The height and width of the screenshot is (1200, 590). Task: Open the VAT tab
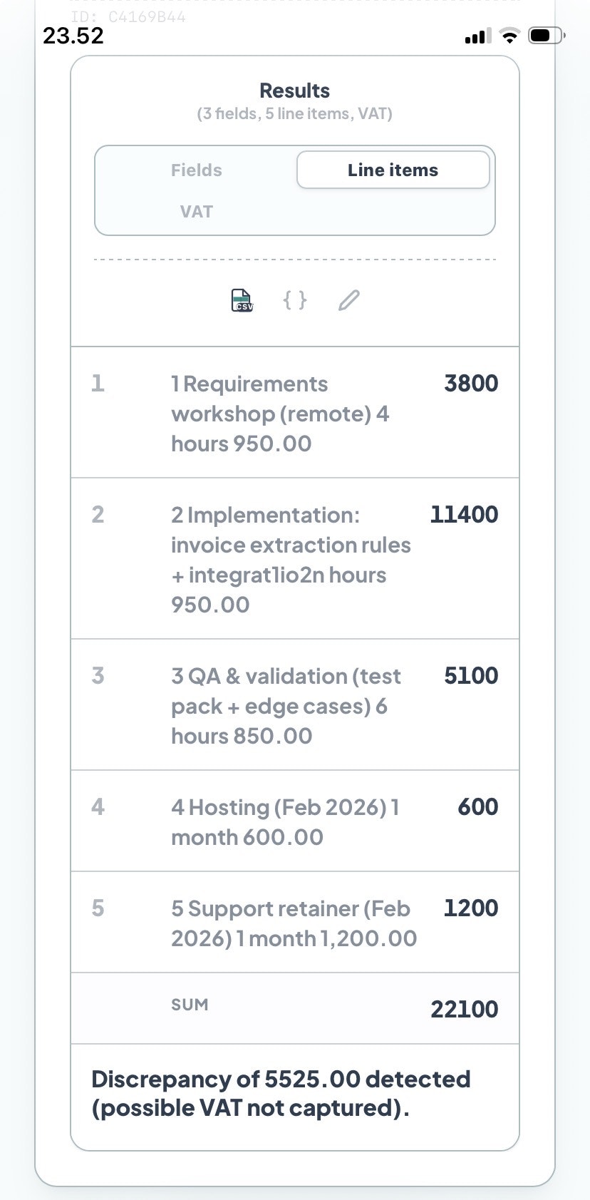point(196,211)
